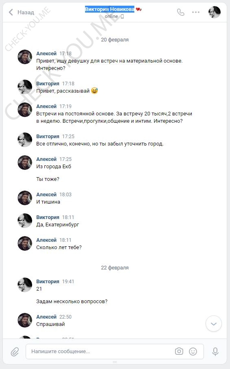Open the emoji smiley picker
230x369 pixels.
point(193,352)
